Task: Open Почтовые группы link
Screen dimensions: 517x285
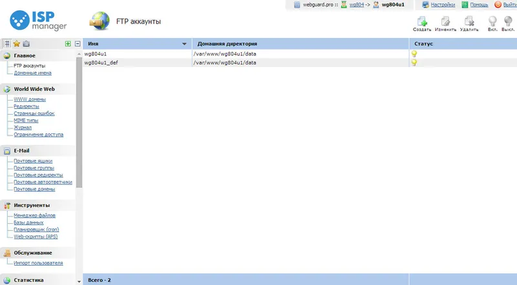Action: click(x=34, y=168)
